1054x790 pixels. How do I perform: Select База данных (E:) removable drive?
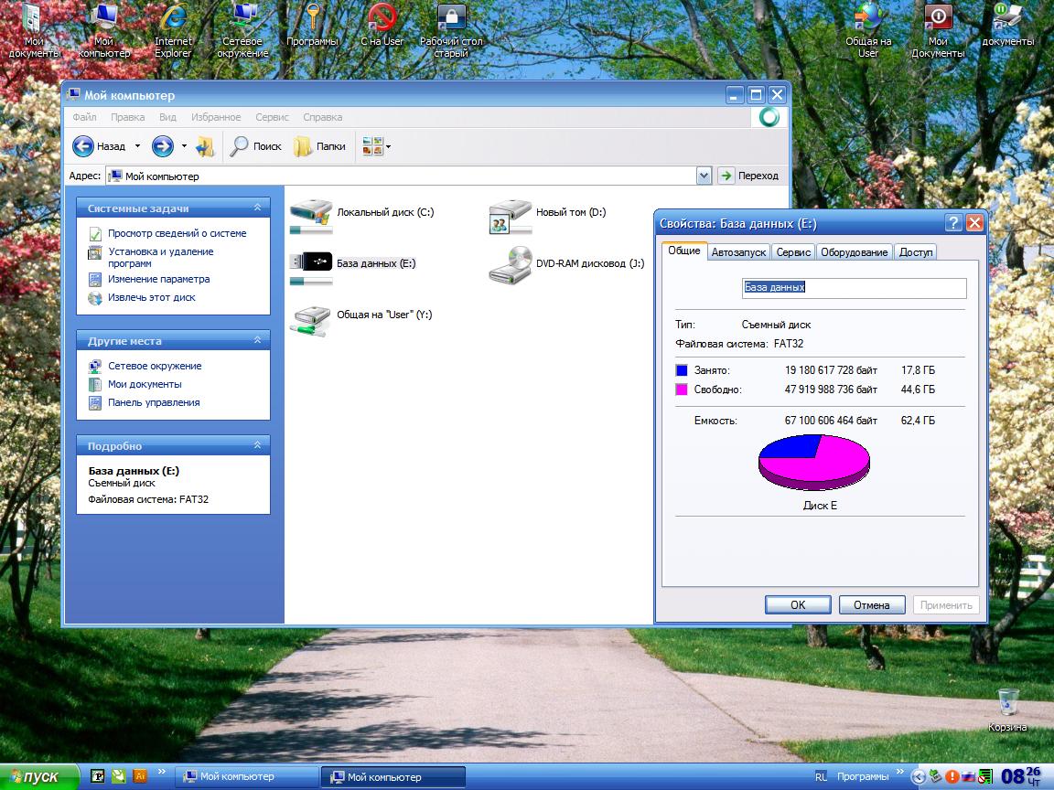[353, 267]
